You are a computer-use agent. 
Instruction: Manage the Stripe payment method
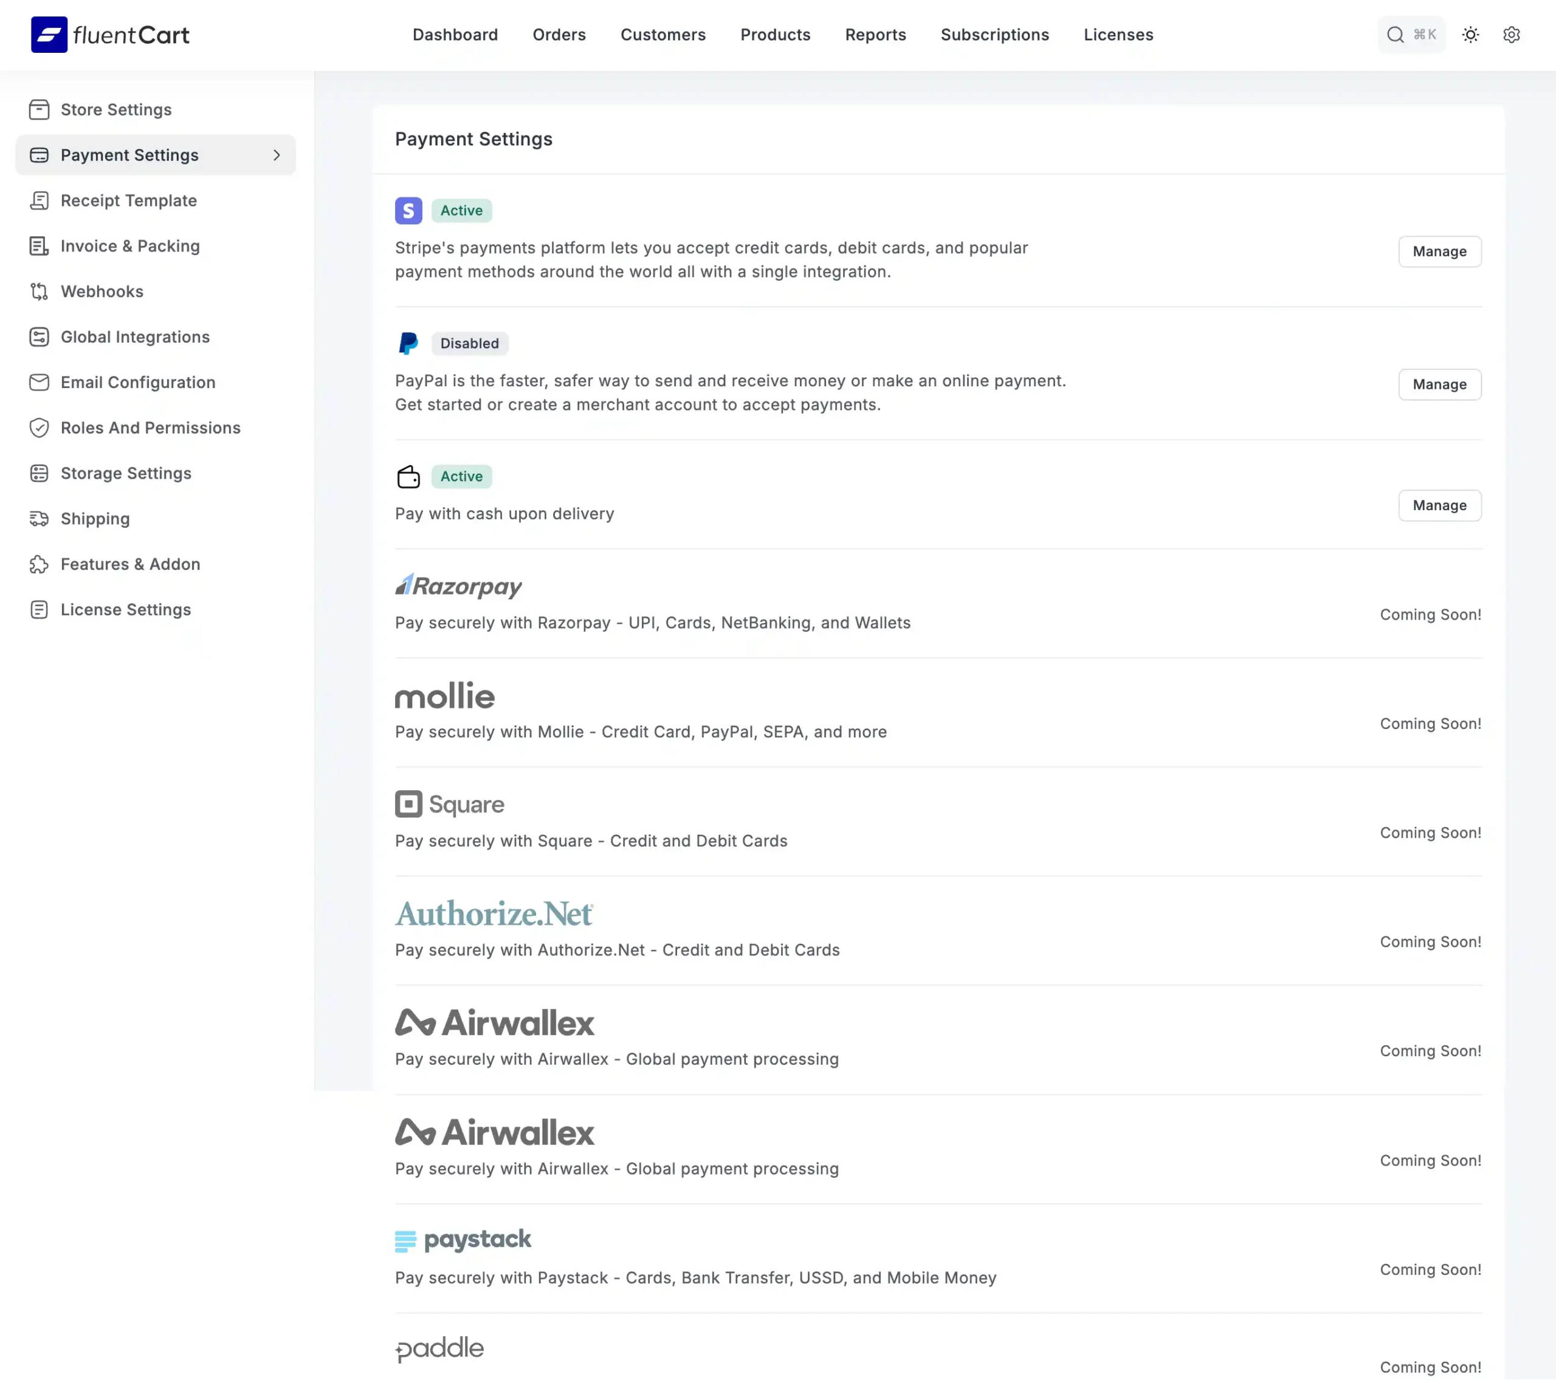point(1439,252)
